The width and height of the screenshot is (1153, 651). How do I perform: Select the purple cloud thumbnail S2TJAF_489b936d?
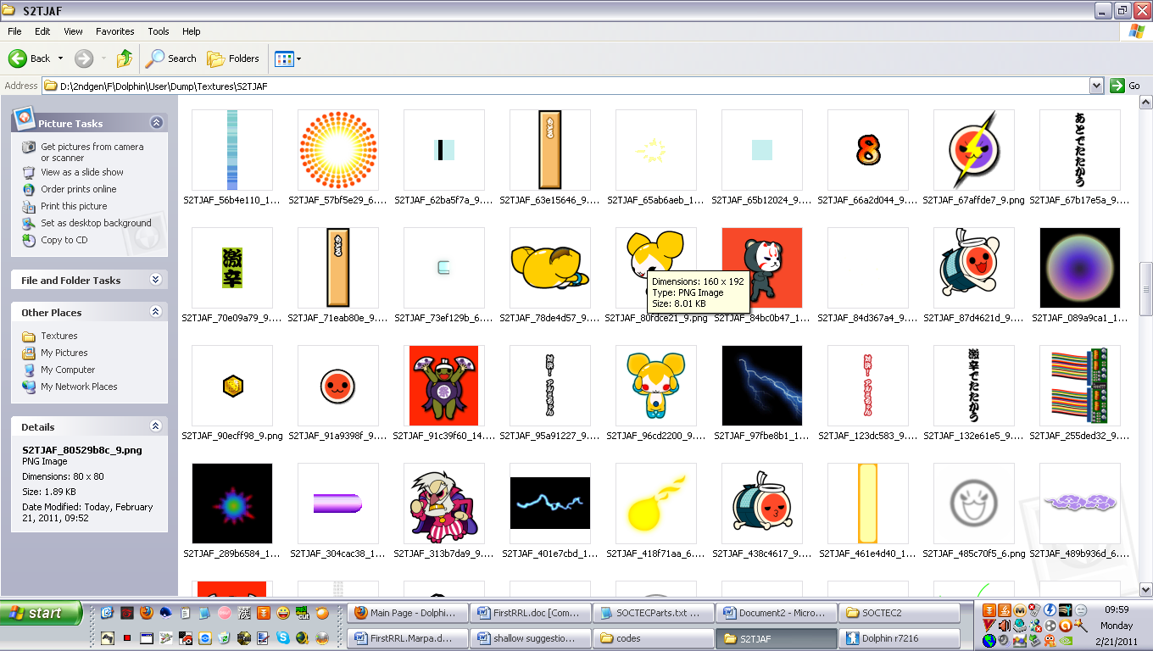point(1080,503)
